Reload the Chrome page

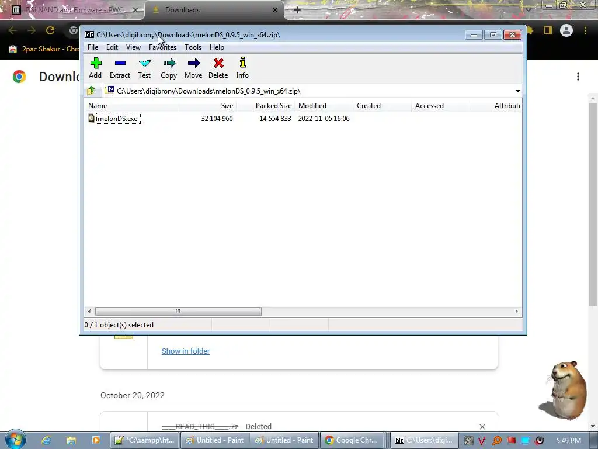point(50,30)
